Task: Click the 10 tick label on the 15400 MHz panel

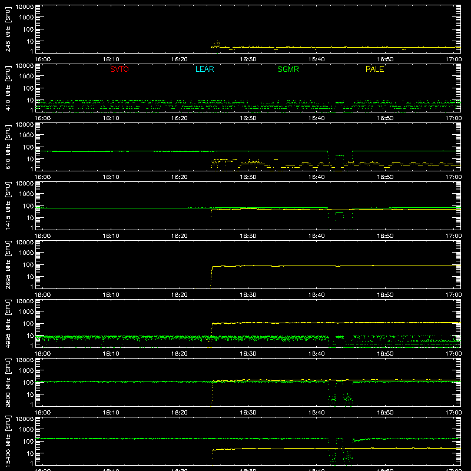Action: click(x=30, y=453)
